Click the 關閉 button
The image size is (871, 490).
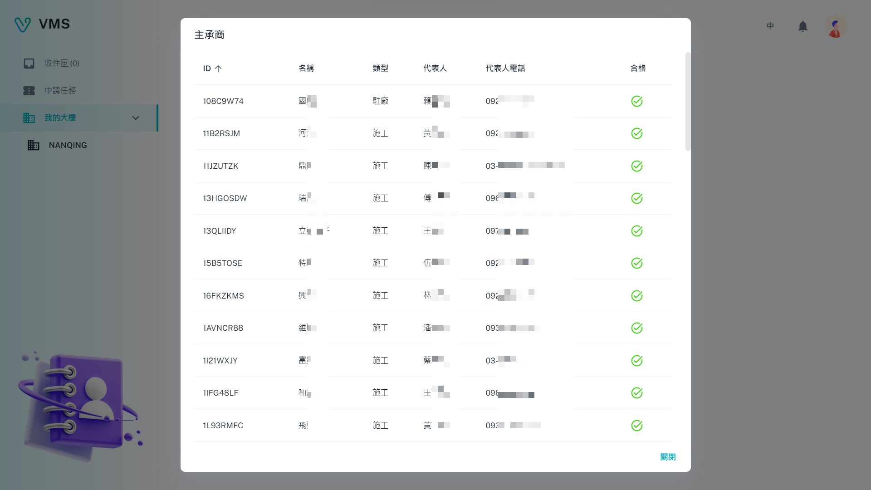coord(668,457)
